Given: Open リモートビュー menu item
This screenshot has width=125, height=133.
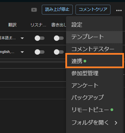Looking at the screenshot, I should (x=94, y=110).
